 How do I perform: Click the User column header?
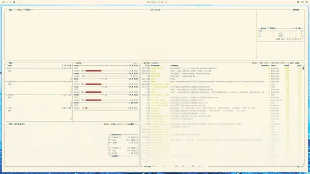point(274,66)
